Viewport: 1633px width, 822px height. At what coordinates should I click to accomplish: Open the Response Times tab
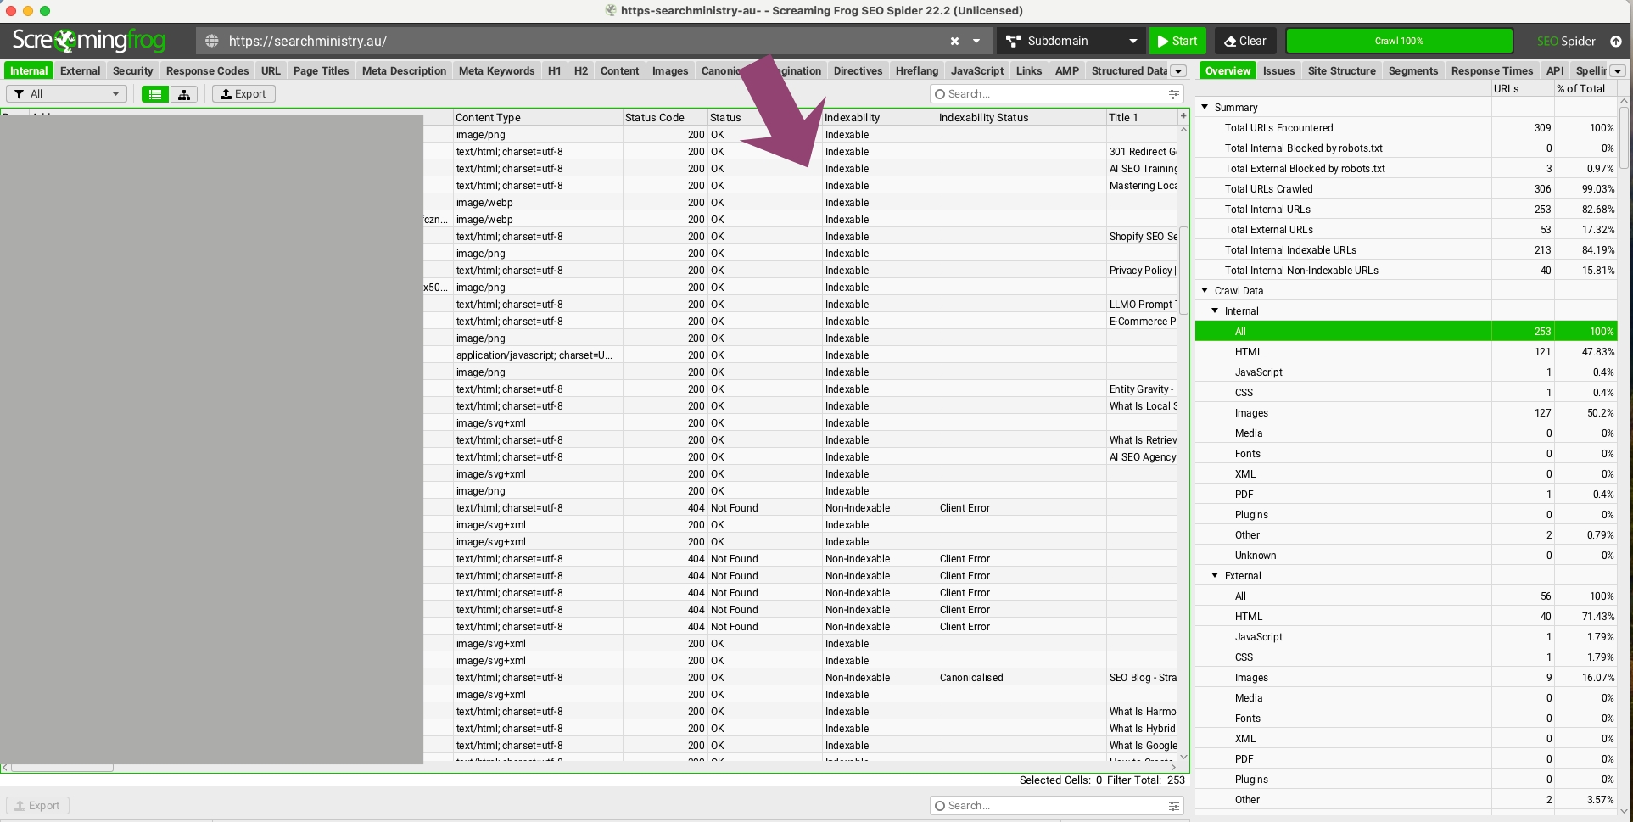click(1491, 70)
